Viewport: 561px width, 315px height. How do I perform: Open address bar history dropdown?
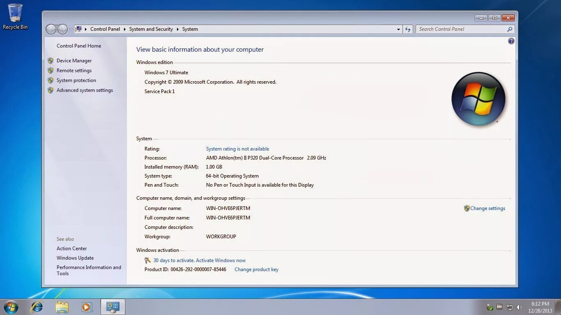click(398, 29)
